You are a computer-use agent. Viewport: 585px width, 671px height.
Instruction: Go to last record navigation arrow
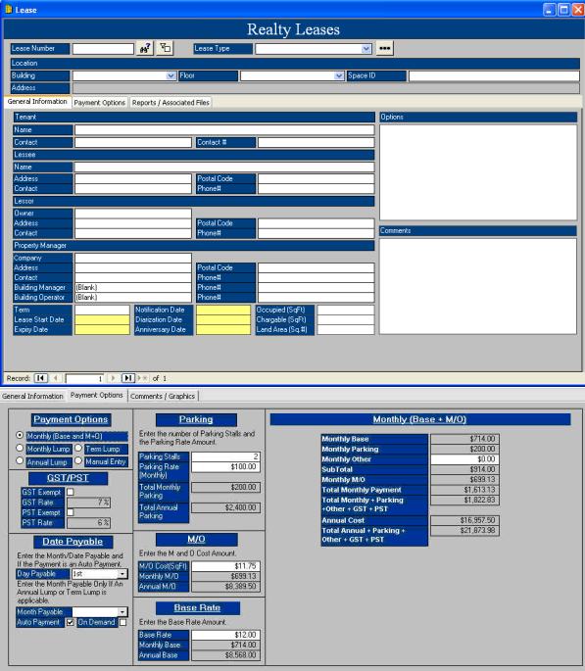128,378
